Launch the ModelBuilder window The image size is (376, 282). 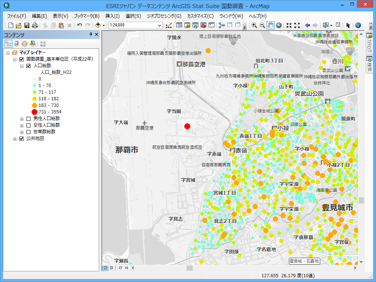point(222,25)
